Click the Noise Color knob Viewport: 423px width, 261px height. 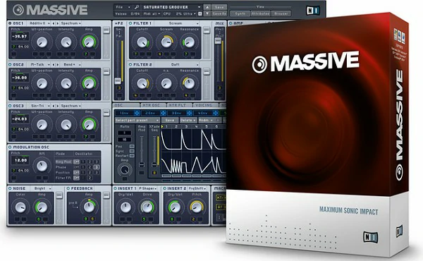click(x=20, y=207)
